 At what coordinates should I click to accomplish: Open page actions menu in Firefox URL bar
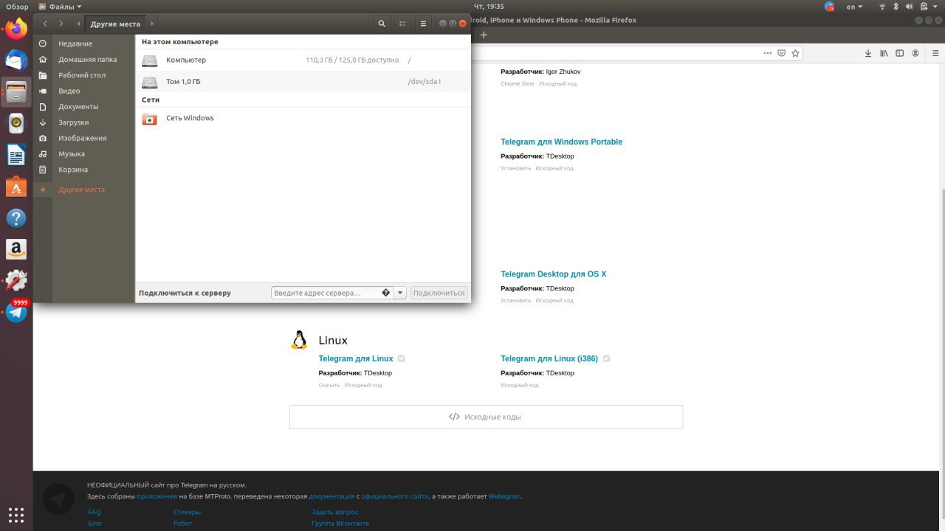(768, 53)
